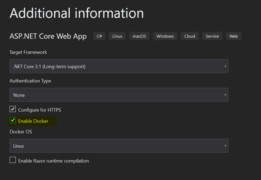Toggle the Configure for HTTPS checkbox
This screenshot has width=261, height=180.
(13, 109)
